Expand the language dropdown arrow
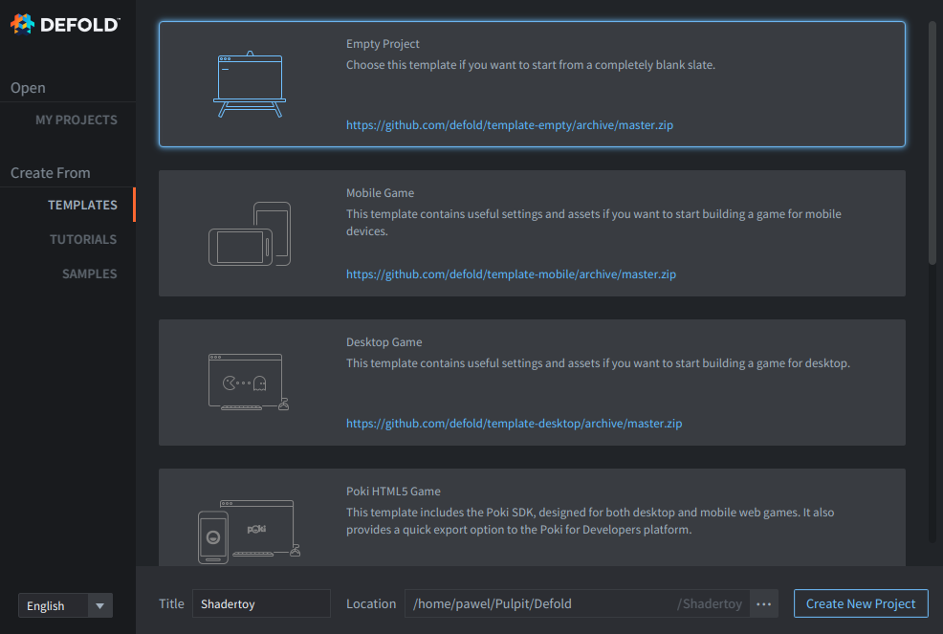The height and width of the screenshot is (634, 943). tap(99, 605)
